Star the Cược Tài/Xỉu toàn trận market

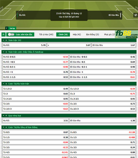pos(6,84)
